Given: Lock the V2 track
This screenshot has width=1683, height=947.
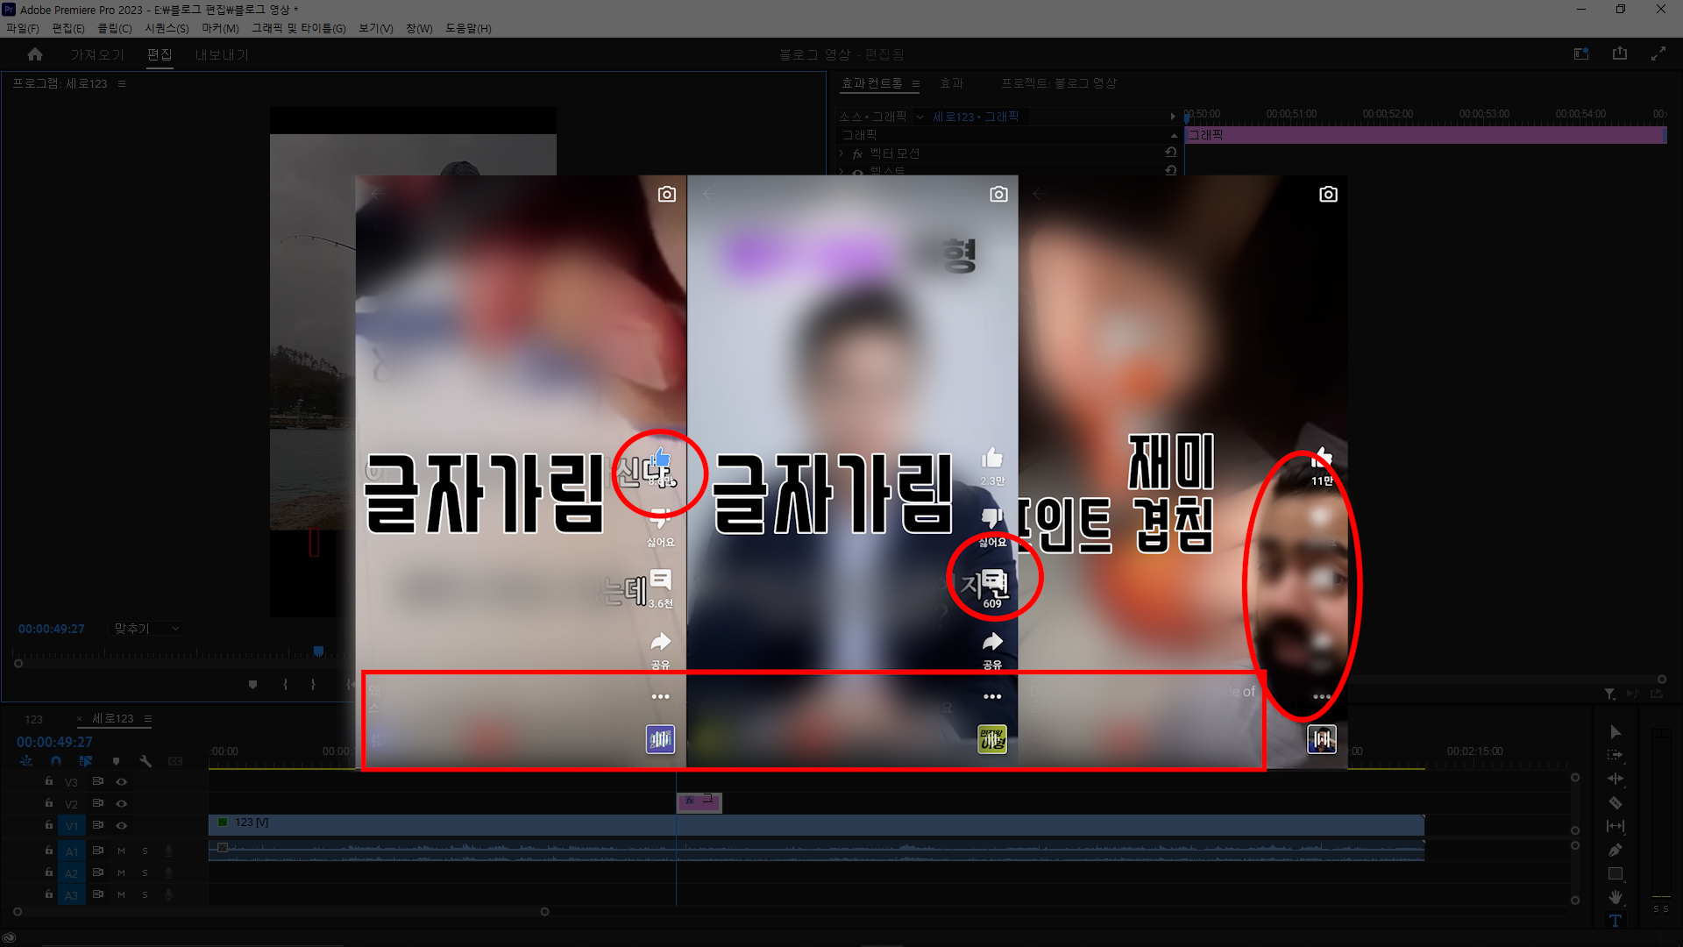Looking at the screenshot, I should (x=49, y=803).
